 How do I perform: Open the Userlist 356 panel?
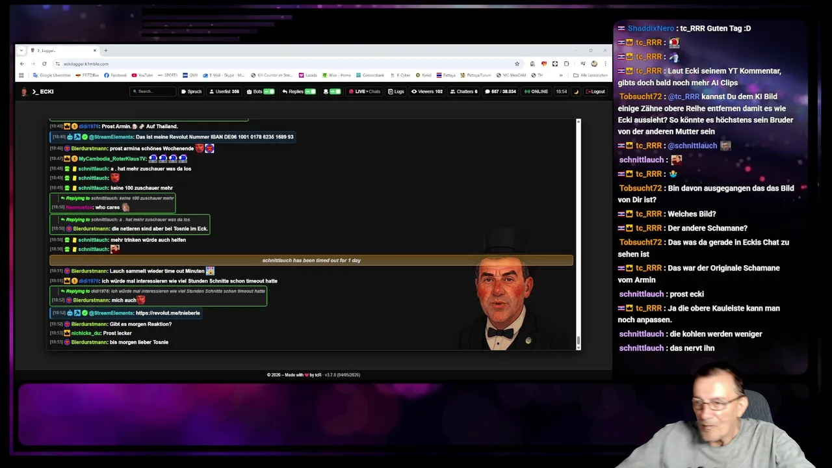[x=224, y=92]
